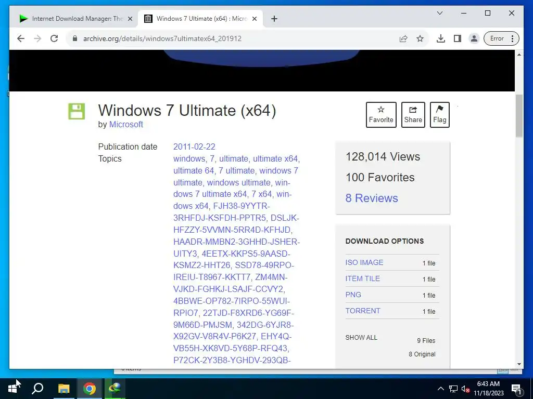Click the padlock site info icon
The image size is (533, 399).
(x=75, y=38)
